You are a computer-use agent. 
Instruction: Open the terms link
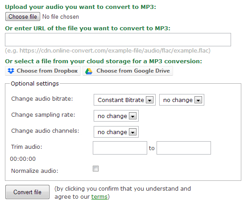(x=99, y=197)
